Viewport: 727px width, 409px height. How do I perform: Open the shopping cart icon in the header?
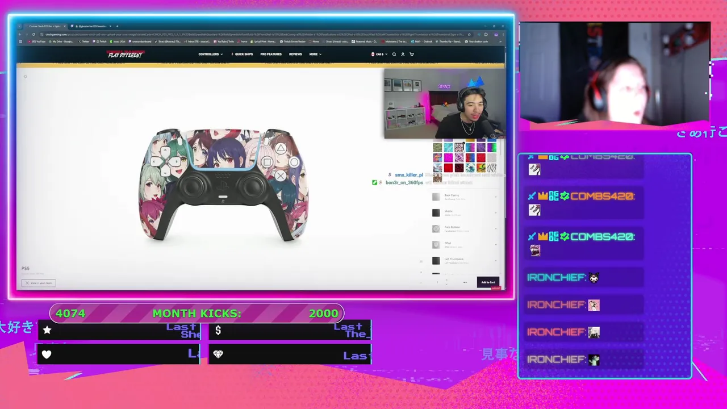click(x=412, y=55)
